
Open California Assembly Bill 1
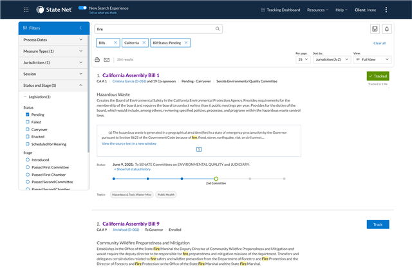(131, 75)
